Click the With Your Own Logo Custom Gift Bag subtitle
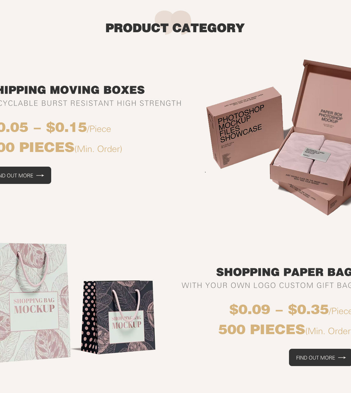This screenshot has height=393, width=351. pos(266,286)
